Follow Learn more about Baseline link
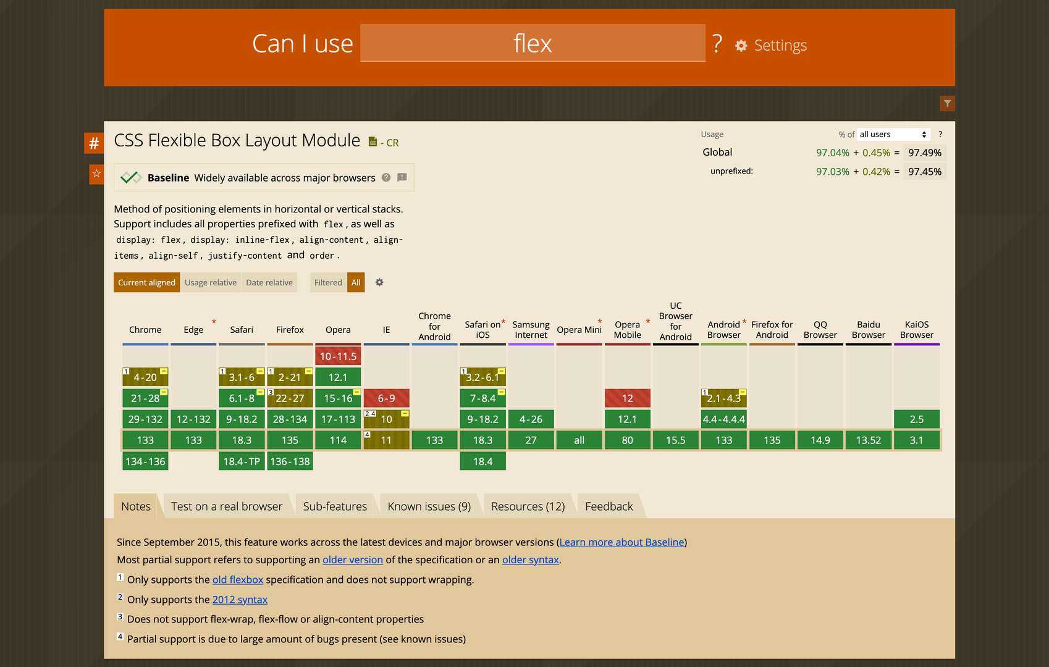Viewport: 1049px width, 667px height. (x=622, y=542)
